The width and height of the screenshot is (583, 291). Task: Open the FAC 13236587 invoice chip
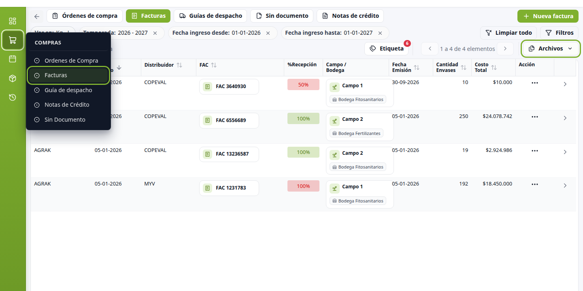(229, 154)
